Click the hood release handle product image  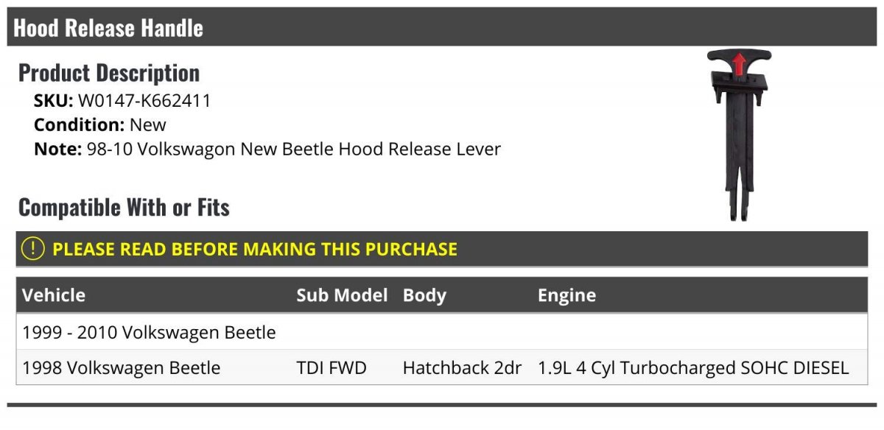click(x=738, y=136)
